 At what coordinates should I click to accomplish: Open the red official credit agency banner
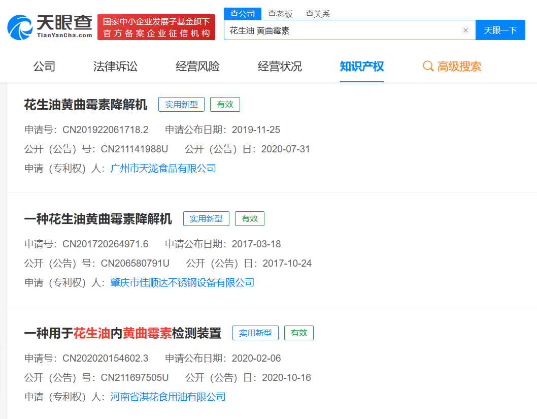156,27
